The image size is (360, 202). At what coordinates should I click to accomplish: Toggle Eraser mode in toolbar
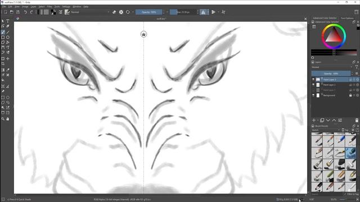pos(114,12)
